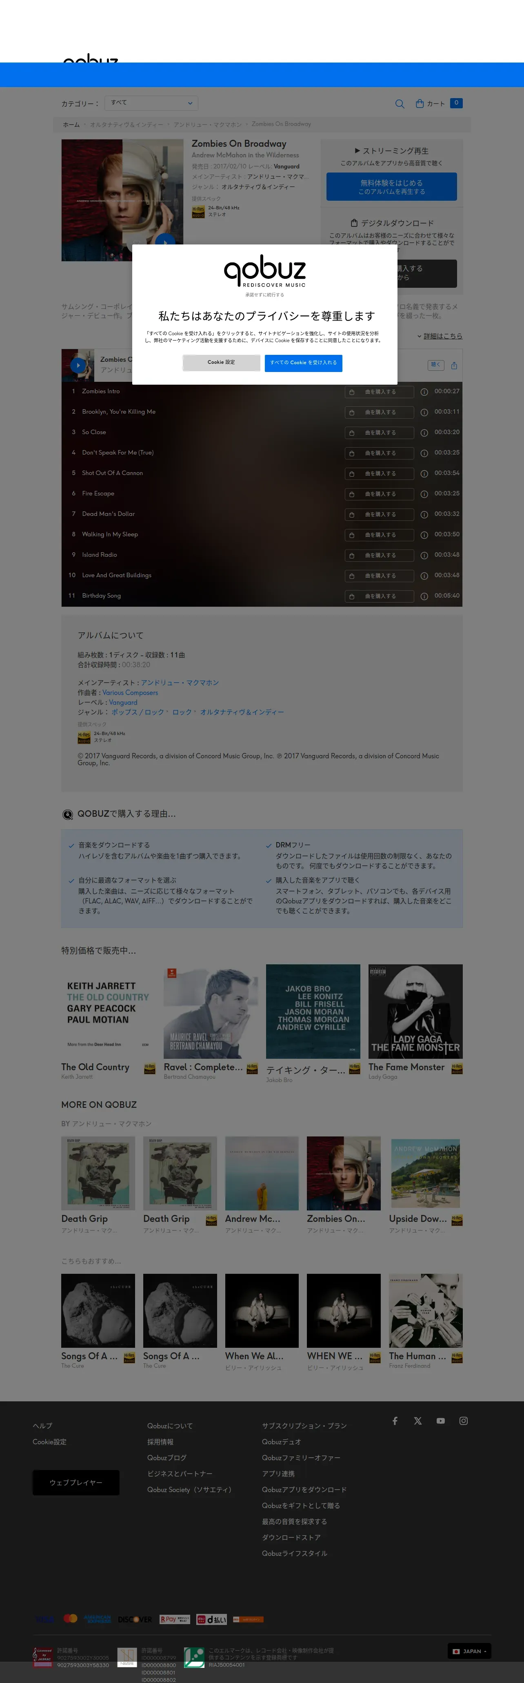The image size is (524, 1683).
Task: Show info icon for Island Radio
Action: click(424, 555)
